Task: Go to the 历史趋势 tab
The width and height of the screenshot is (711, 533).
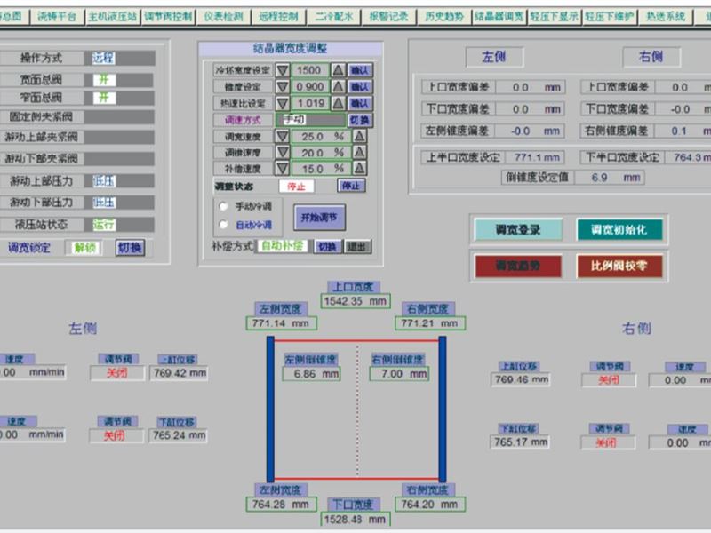Action: [x=443, y=16]
